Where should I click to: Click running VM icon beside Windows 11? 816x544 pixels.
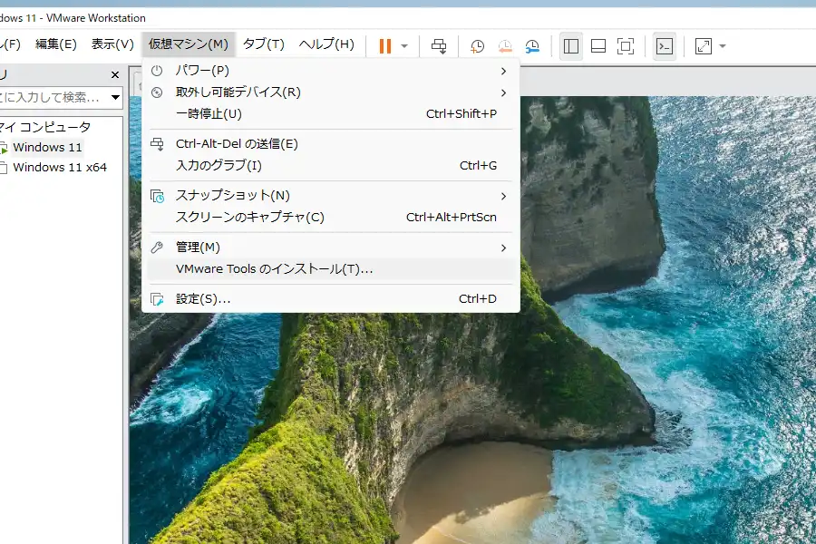click(x=4, y=148)
